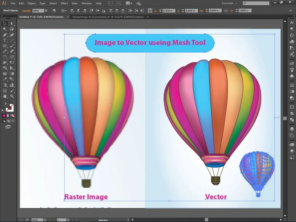
Task: Click Vertical Align Top button
Action: click(91, 11)
